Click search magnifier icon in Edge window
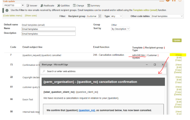 (x=44, y=71)
